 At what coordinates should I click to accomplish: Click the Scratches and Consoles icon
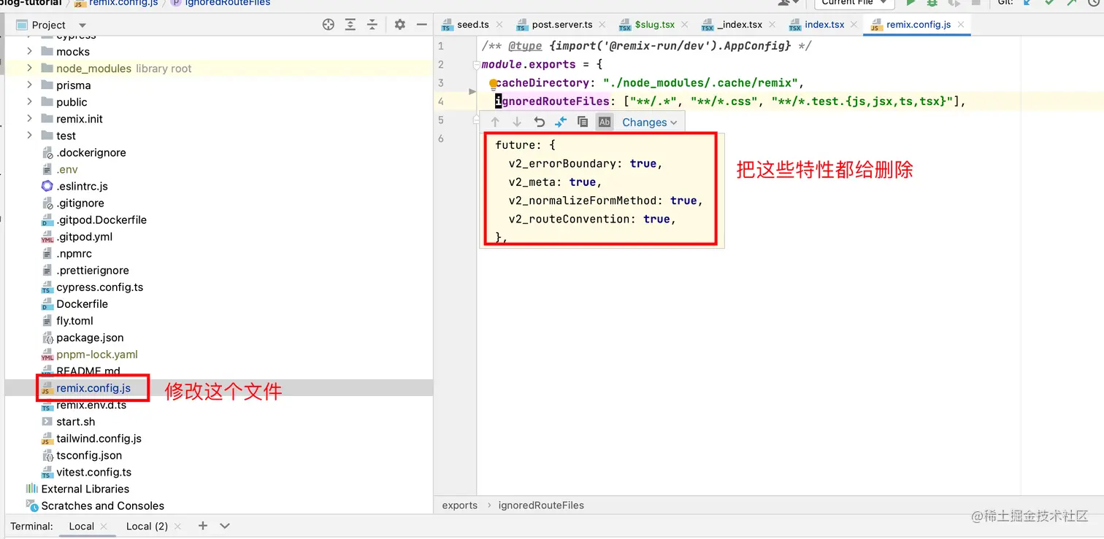[32, 505]
